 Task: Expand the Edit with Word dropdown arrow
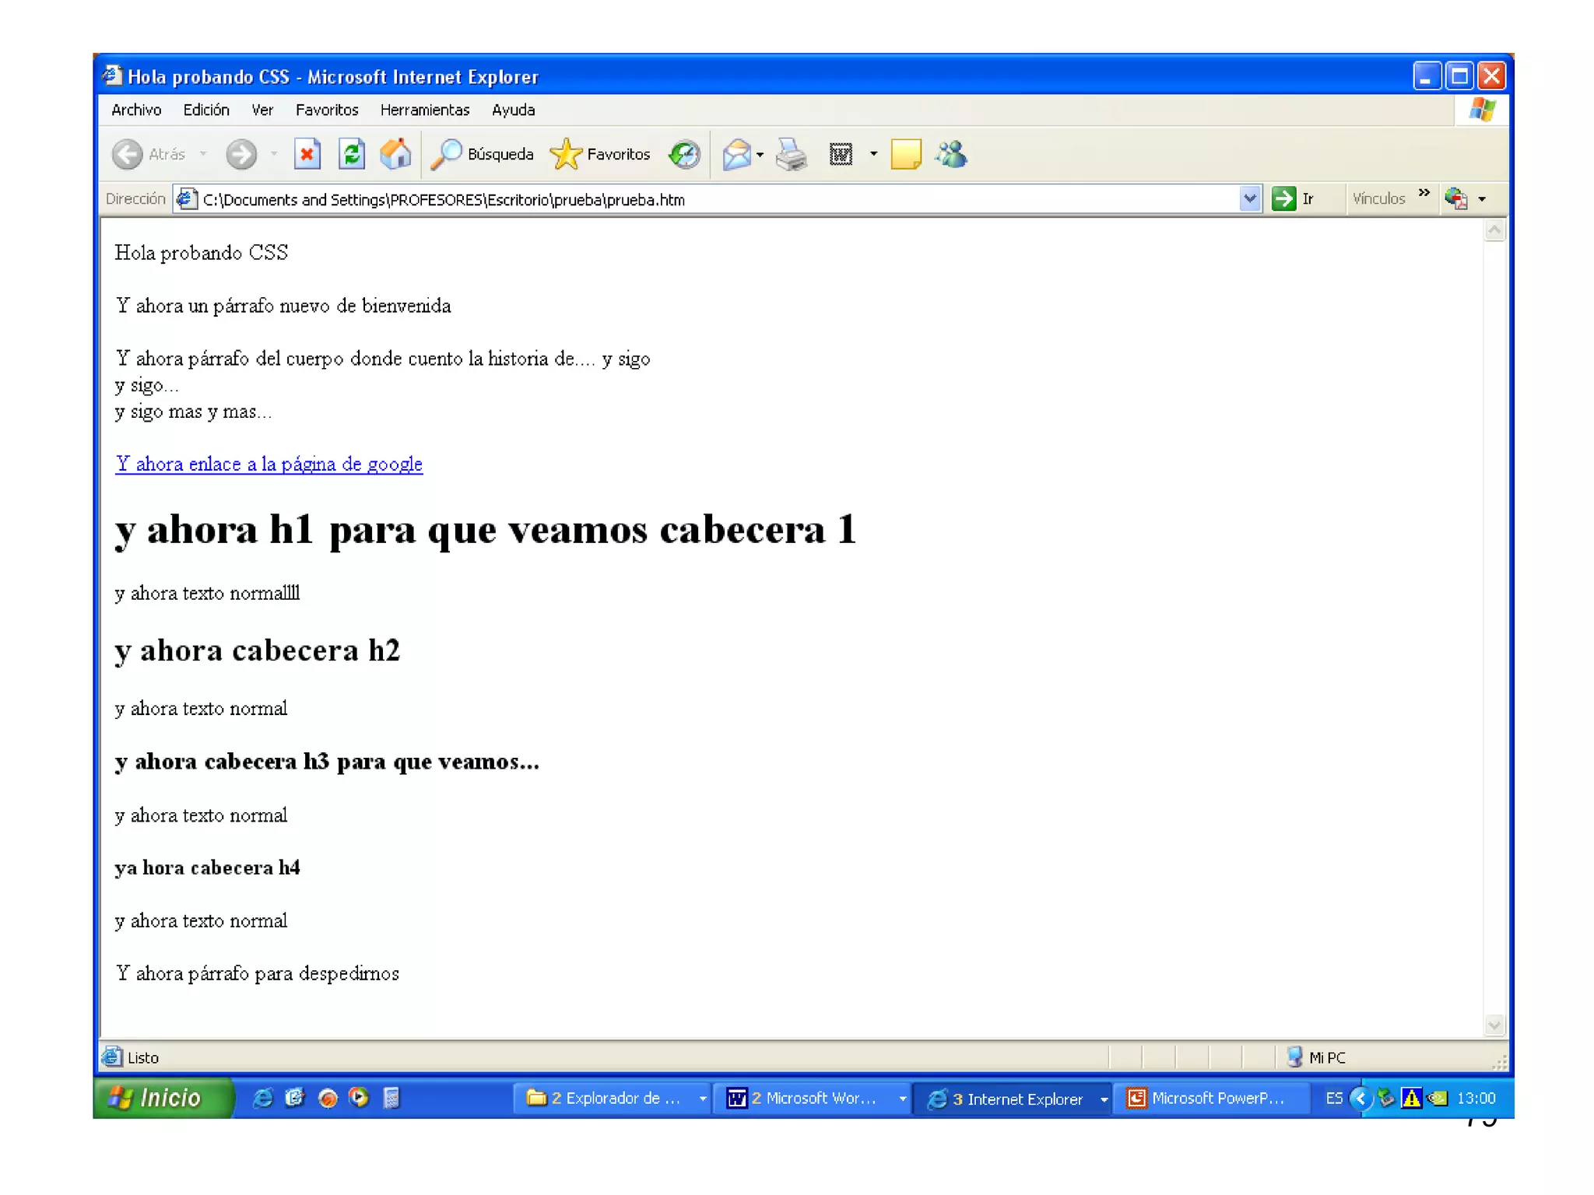[x=873, y=154]
